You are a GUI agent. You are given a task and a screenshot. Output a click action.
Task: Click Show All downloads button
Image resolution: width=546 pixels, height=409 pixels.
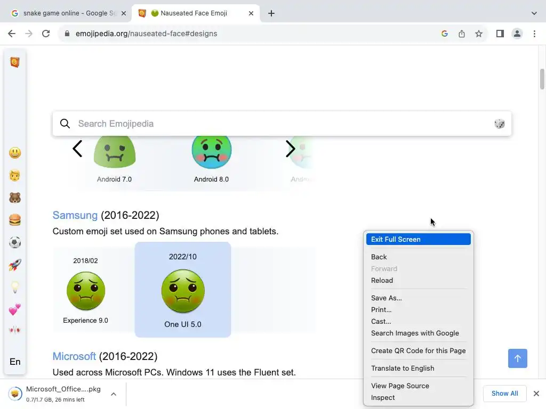[504, 394]
